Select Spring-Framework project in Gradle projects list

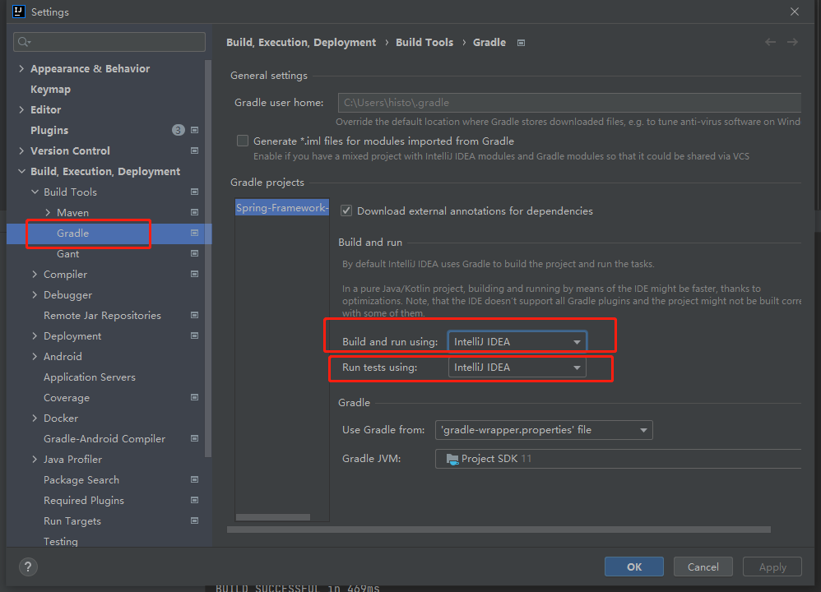[282, 208]
